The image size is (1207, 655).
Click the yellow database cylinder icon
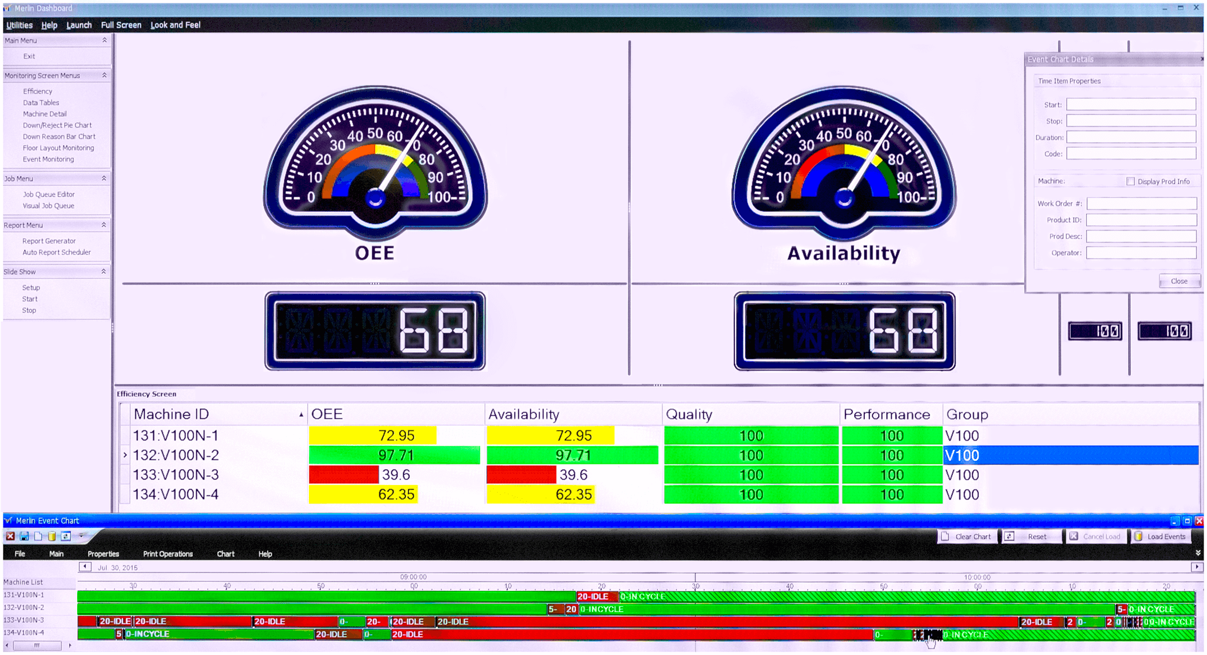(52, 537)
